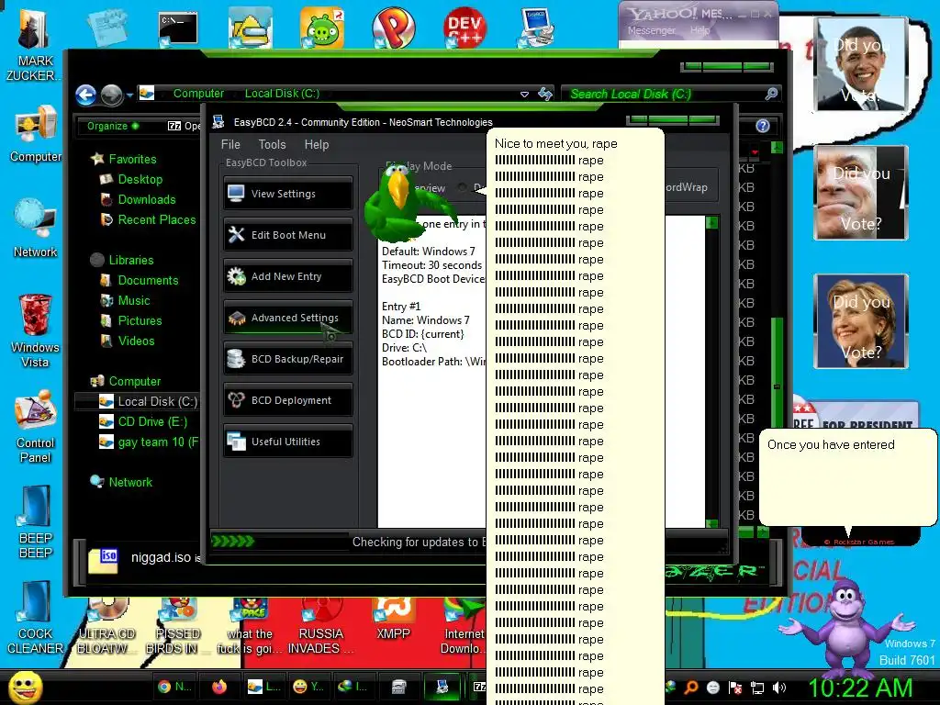Open the Help menu in EasyBCD
Image resolution: width=940 pixels, height=705 pixels.
coord(317,144)
